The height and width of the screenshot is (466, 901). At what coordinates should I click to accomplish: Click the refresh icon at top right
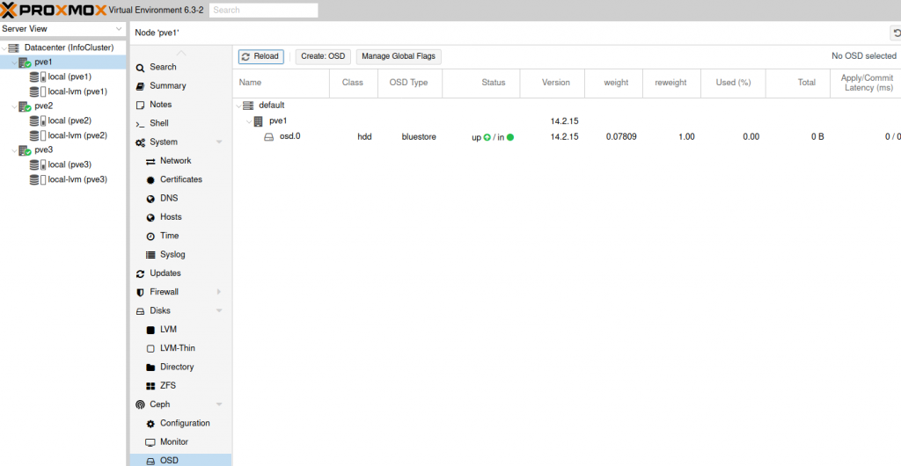coord(896,33)
